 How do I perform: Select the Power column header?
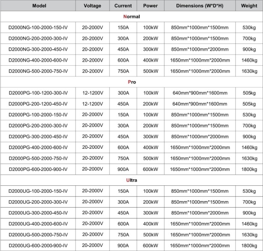coord(150,6)
